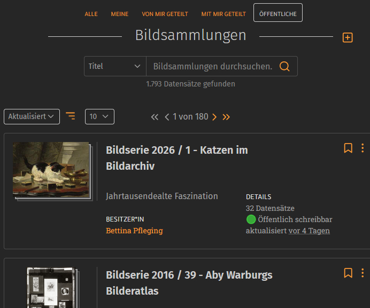Expand the Aktualisiert sort dropdown
370x308 pixels.
point(32,116)
